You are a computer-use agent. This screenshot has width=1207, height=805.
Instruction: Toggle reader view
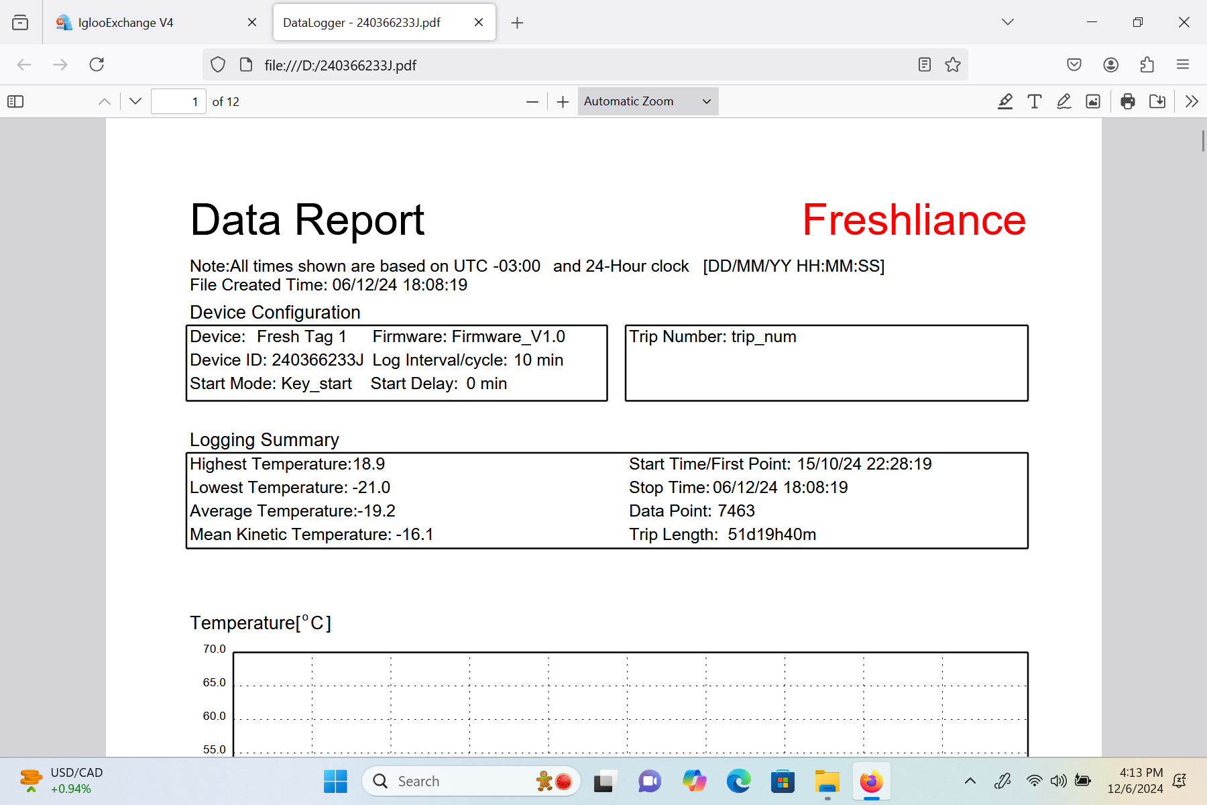(x=925, y=64)
